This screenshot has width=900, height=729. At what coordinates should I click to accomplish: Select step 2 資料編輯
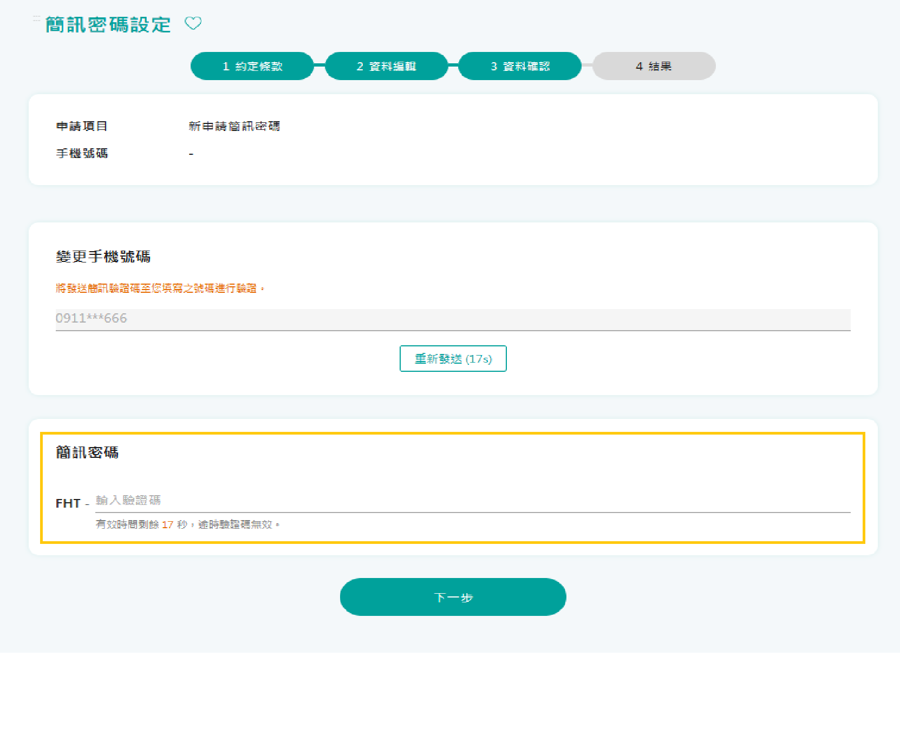click(x=387, y=66)
